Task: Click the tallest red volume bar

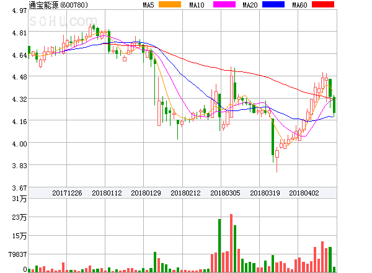Action: point(231,243)
